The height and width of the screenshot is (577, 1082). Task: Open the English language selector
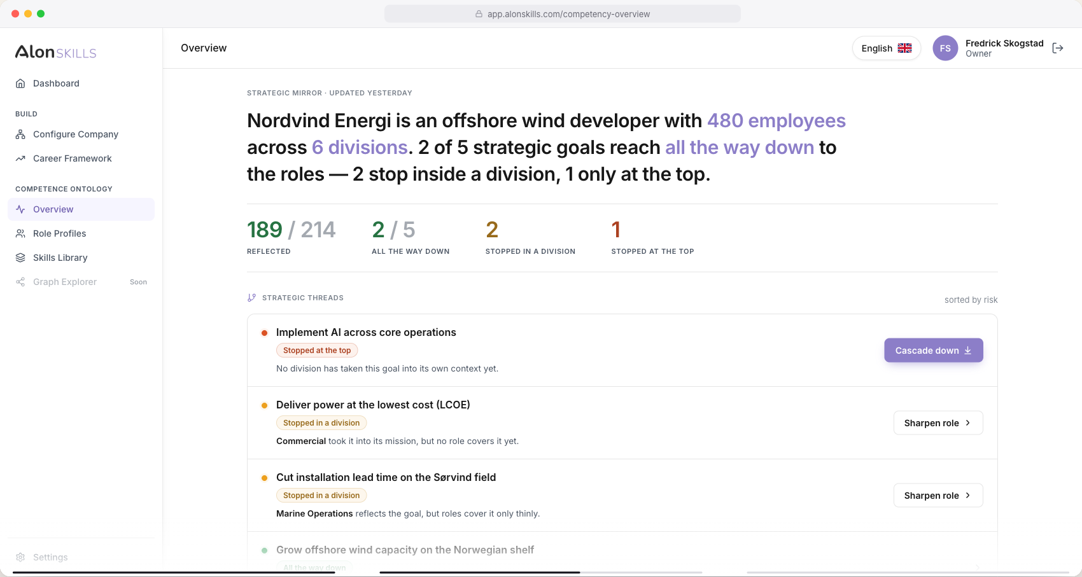(x=887, y=48)
